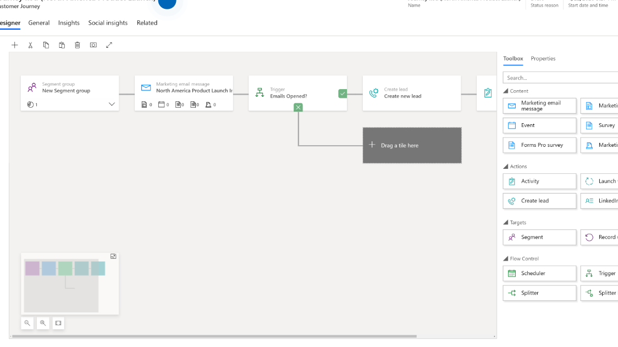Click the green checkmark on Emails Opened trigger
Viewport: 618px width, 347px height.
point(342,93)
